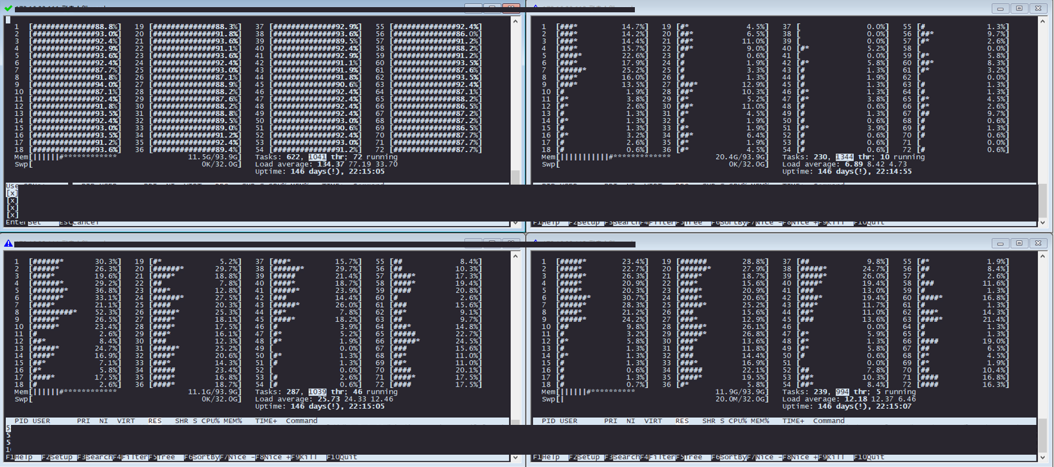Click scroll-down arrow of top-right window
This screenshot has height=467, width=1054.
click(1043, 223)
